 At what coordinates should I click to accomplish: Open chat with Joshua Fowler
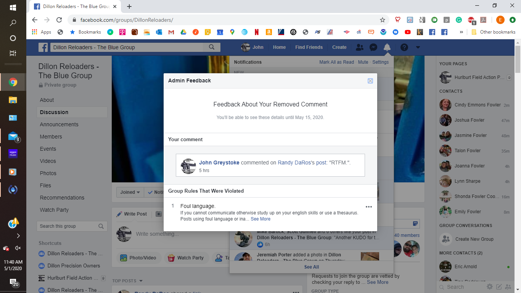474,120
